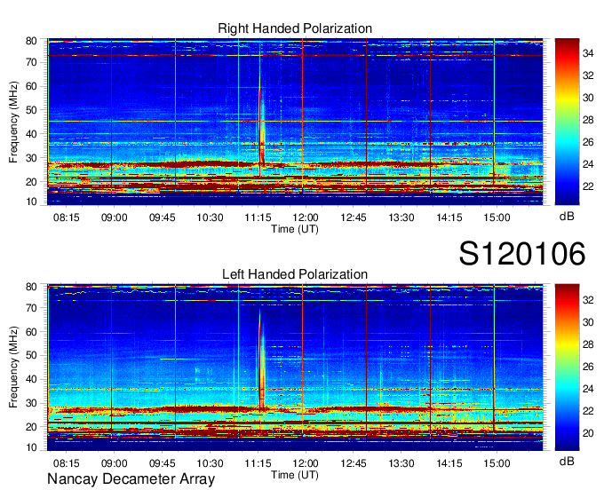Click 13:30 tick of Left Handed plot
Image resolution: width=604 pixels, height=490 pixels.
(x=401, y=463)
